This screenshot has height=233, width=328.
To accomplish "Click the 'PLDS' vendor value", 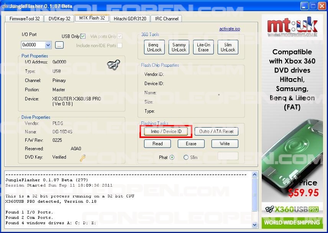I will tap(58, 123).
